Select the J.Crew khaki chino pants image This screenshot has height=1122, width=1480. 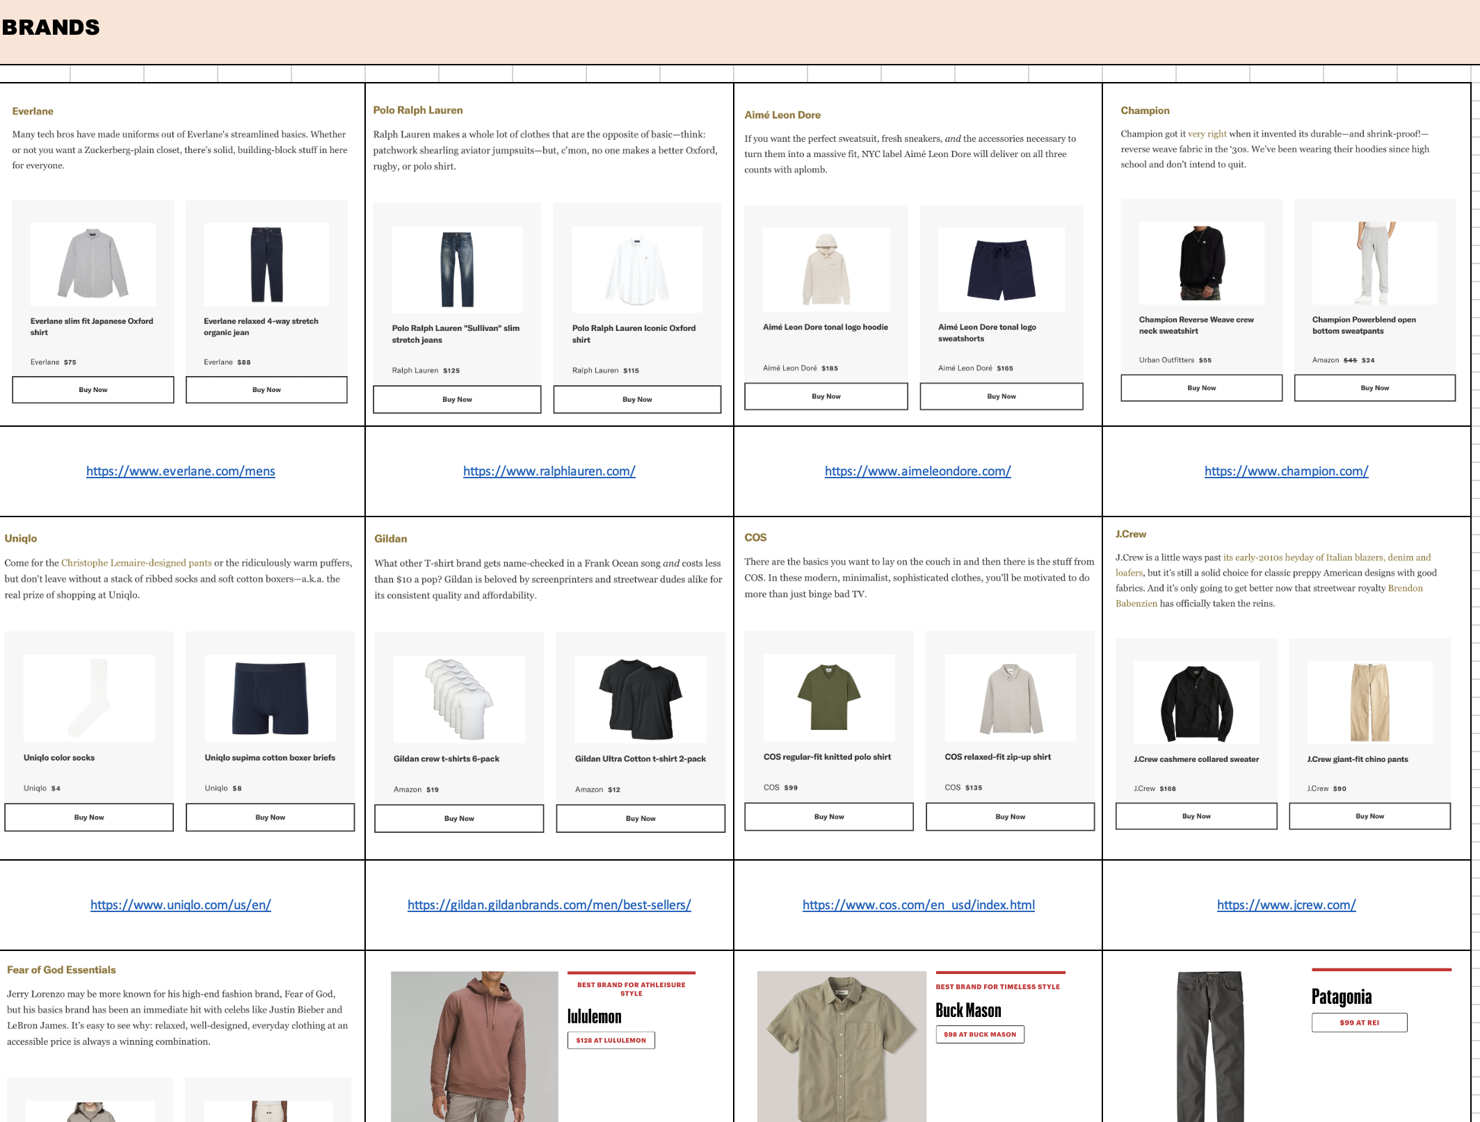[x=1370, y=702]
